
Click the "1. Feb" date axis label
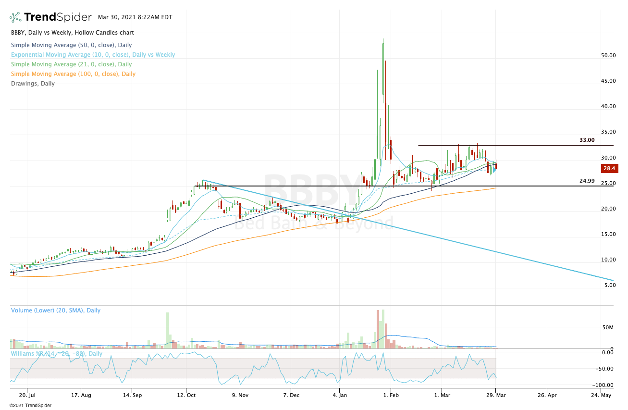(x=391, y=395)
